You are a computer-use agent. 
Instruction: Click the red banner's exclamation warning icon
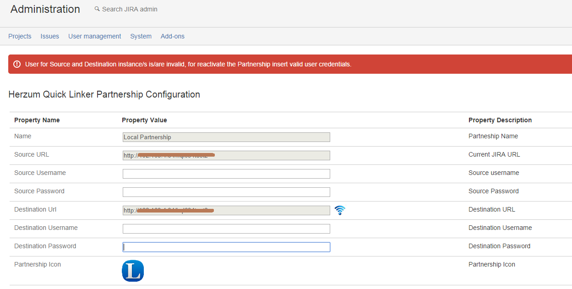17,64
